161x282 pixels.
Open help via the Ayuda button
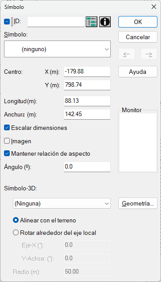coord(138,72)
